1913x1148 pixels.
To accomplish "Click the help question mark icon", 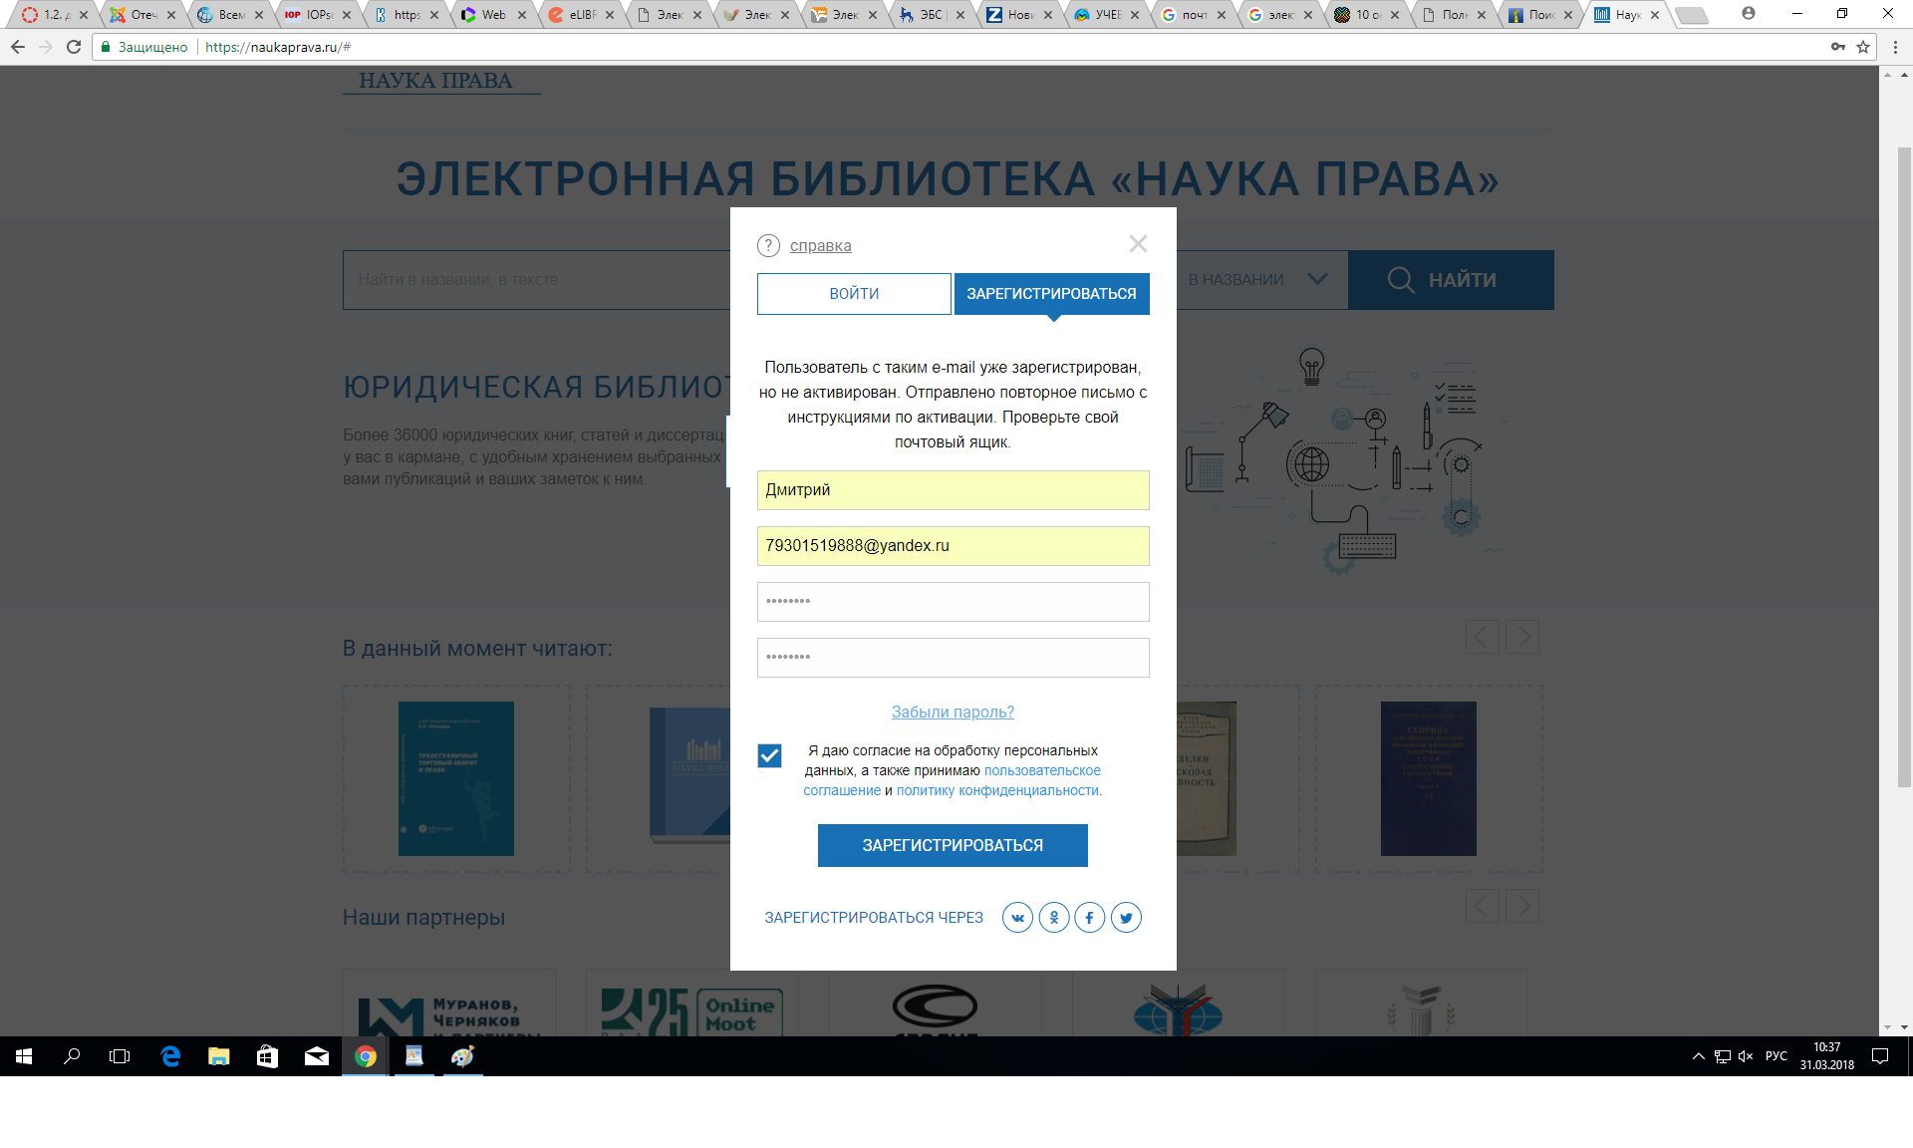I will [x=768, y=246].
